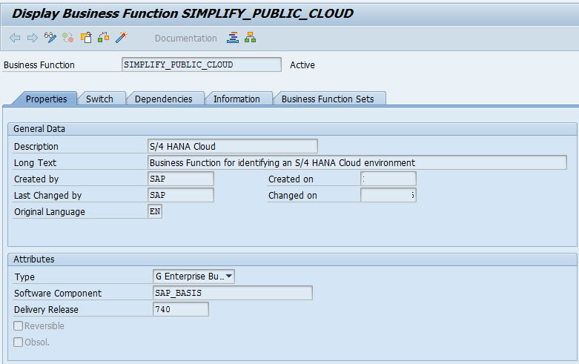Open the Switch tab
The width and height of the screenshot is (579, 364).
coord(99,99)
